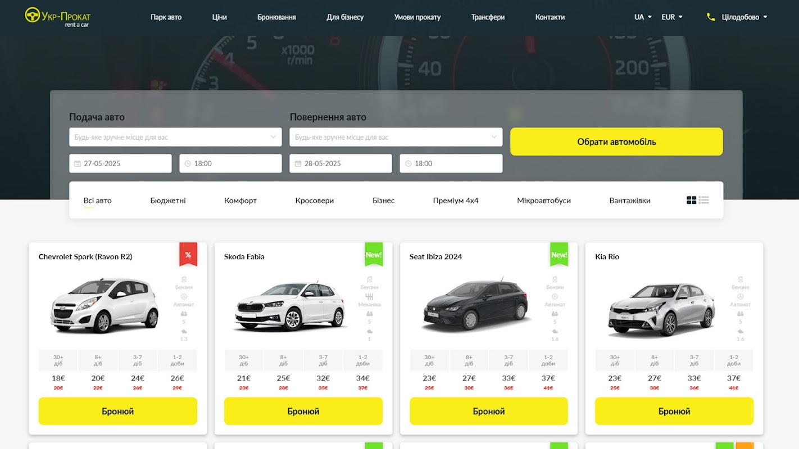Viewport: 799px width, 449px height.
Task: Click the calendar icon in return date 28-05-2025
Action: (x=298, y=164)
